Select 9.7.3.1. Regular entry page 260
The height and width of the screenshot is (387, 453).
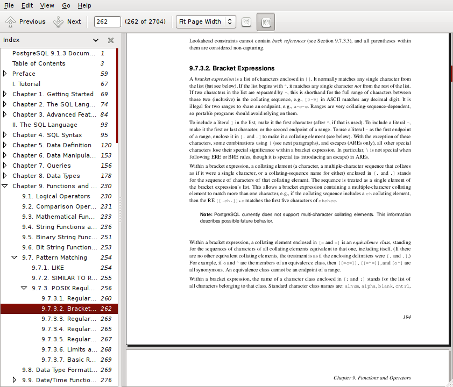click(x=59, y=298)
